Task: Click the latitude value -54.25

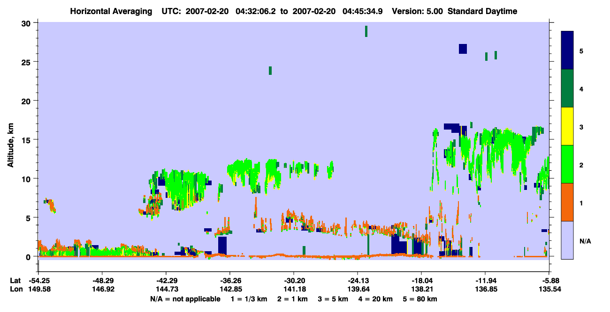Action: [x=38, y=281]
